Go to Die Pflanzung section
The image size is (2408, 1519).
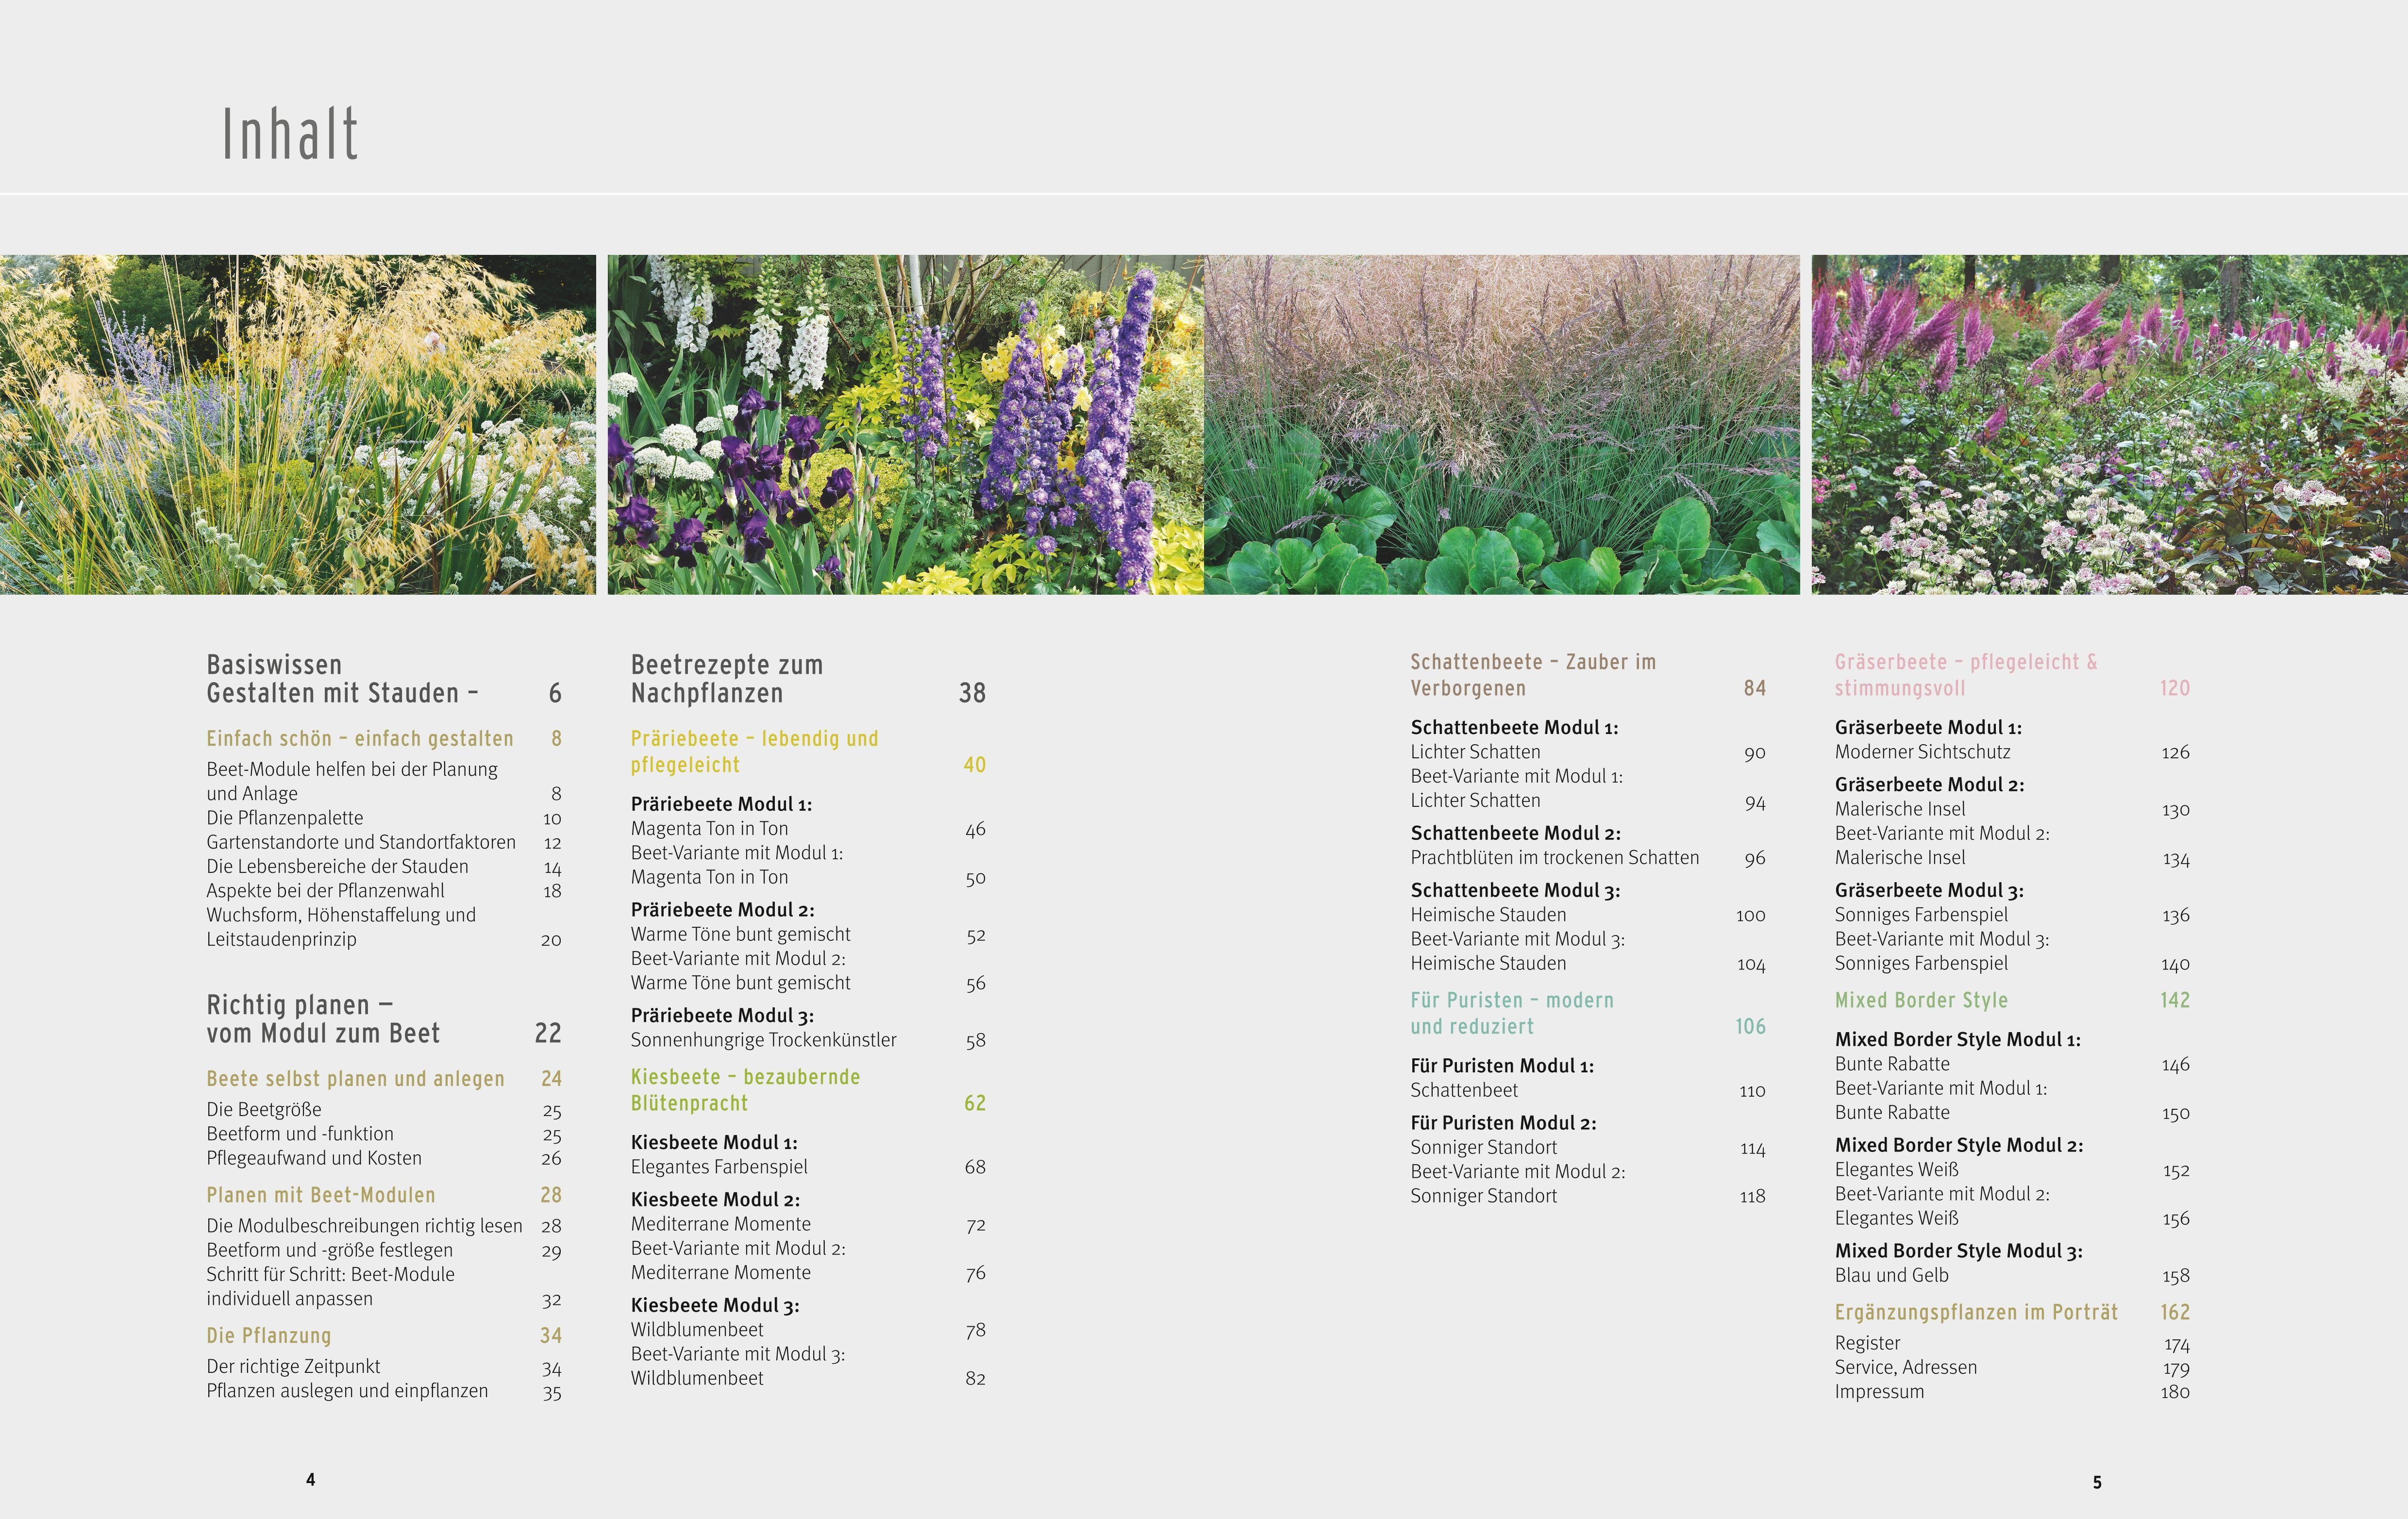pyautogui.click(x=269, y=1336)
